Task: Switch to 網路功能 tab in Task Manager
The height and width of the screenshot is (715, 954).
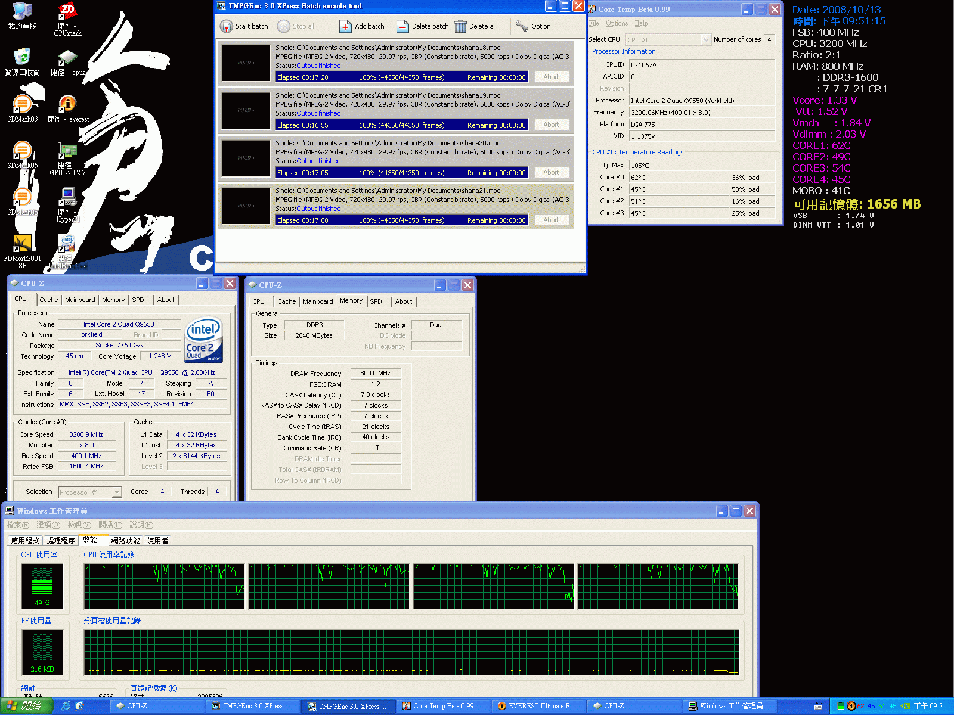Action: [125, 540]
